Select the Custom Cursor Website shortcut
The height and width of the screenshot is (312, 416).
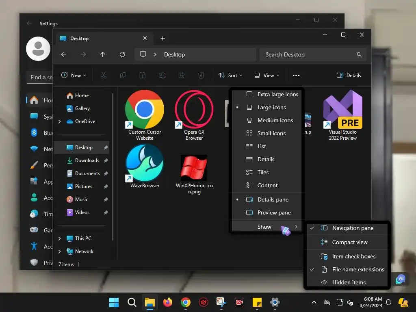coord(145,115)
